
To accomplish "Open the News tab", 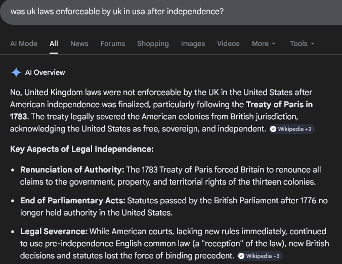I will [79, 43].
